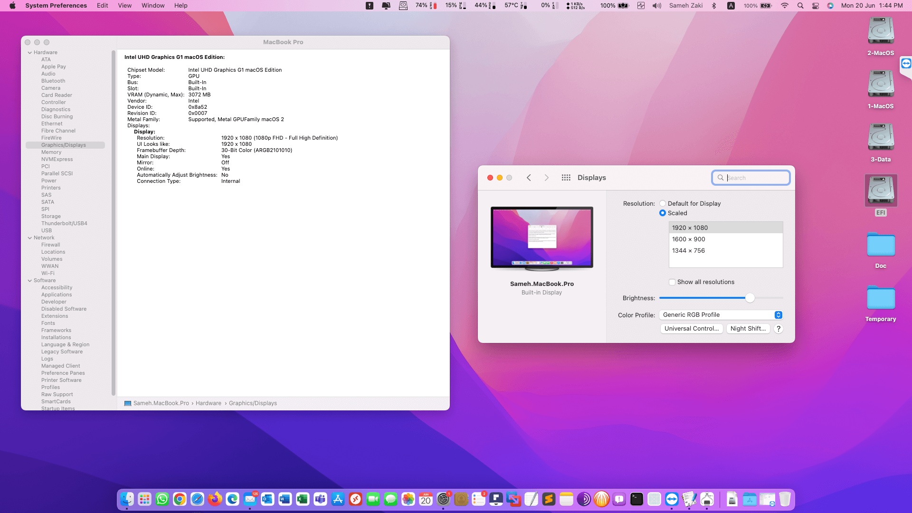The image size is (912, 513).
Task: Click Hardware in the bottom path bar
Action: click(209, 403)
